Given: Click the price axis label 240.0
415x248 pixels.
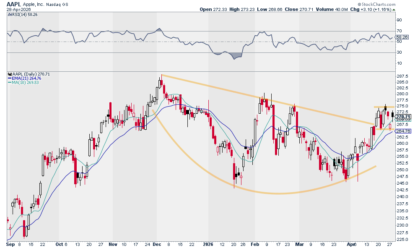Looking at the screenshot, I should 402,197.
